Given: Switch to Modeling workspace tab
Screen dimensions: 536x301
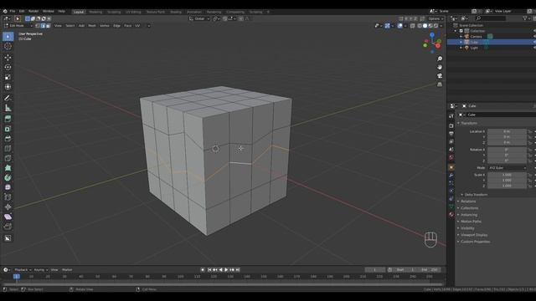Looking at the screenshot, I should (x=95, y=12).
